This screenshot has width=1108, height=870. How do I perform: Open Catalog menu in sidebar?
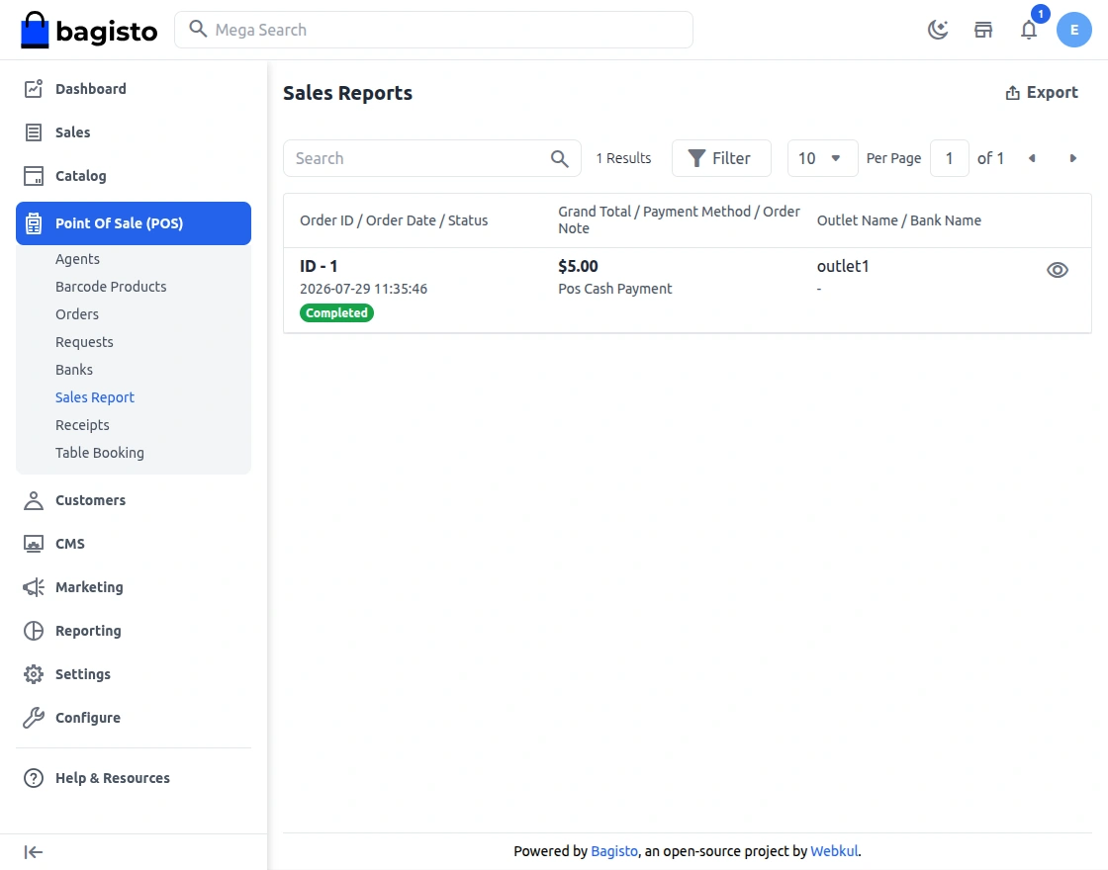134,176
